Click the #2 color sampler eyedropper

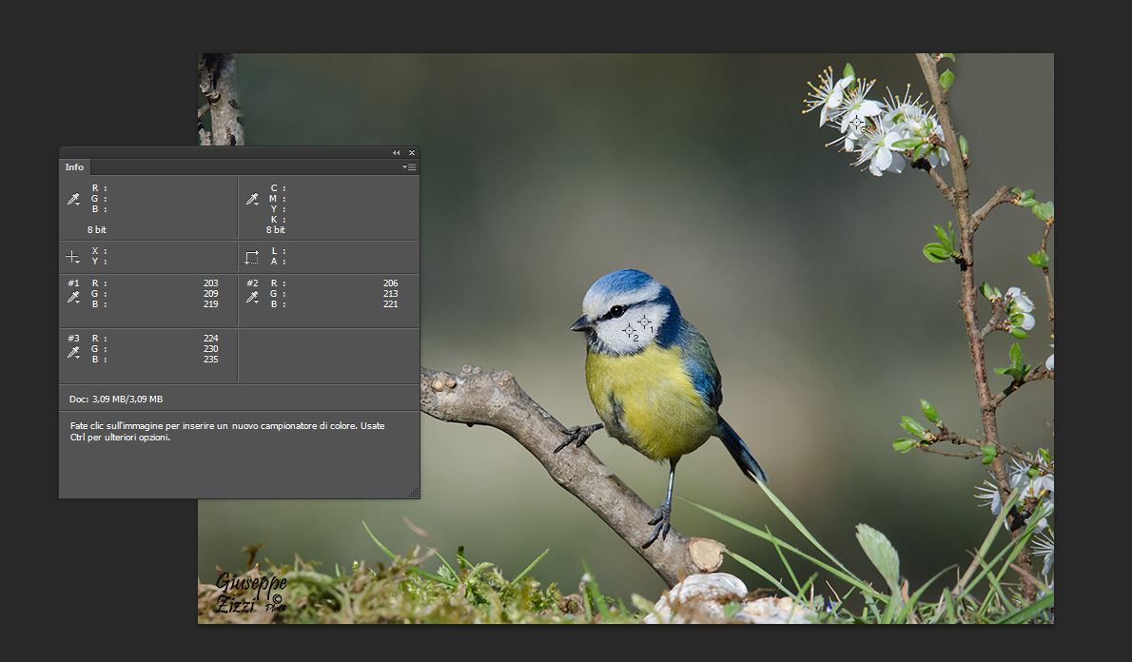tap(252, 298)
